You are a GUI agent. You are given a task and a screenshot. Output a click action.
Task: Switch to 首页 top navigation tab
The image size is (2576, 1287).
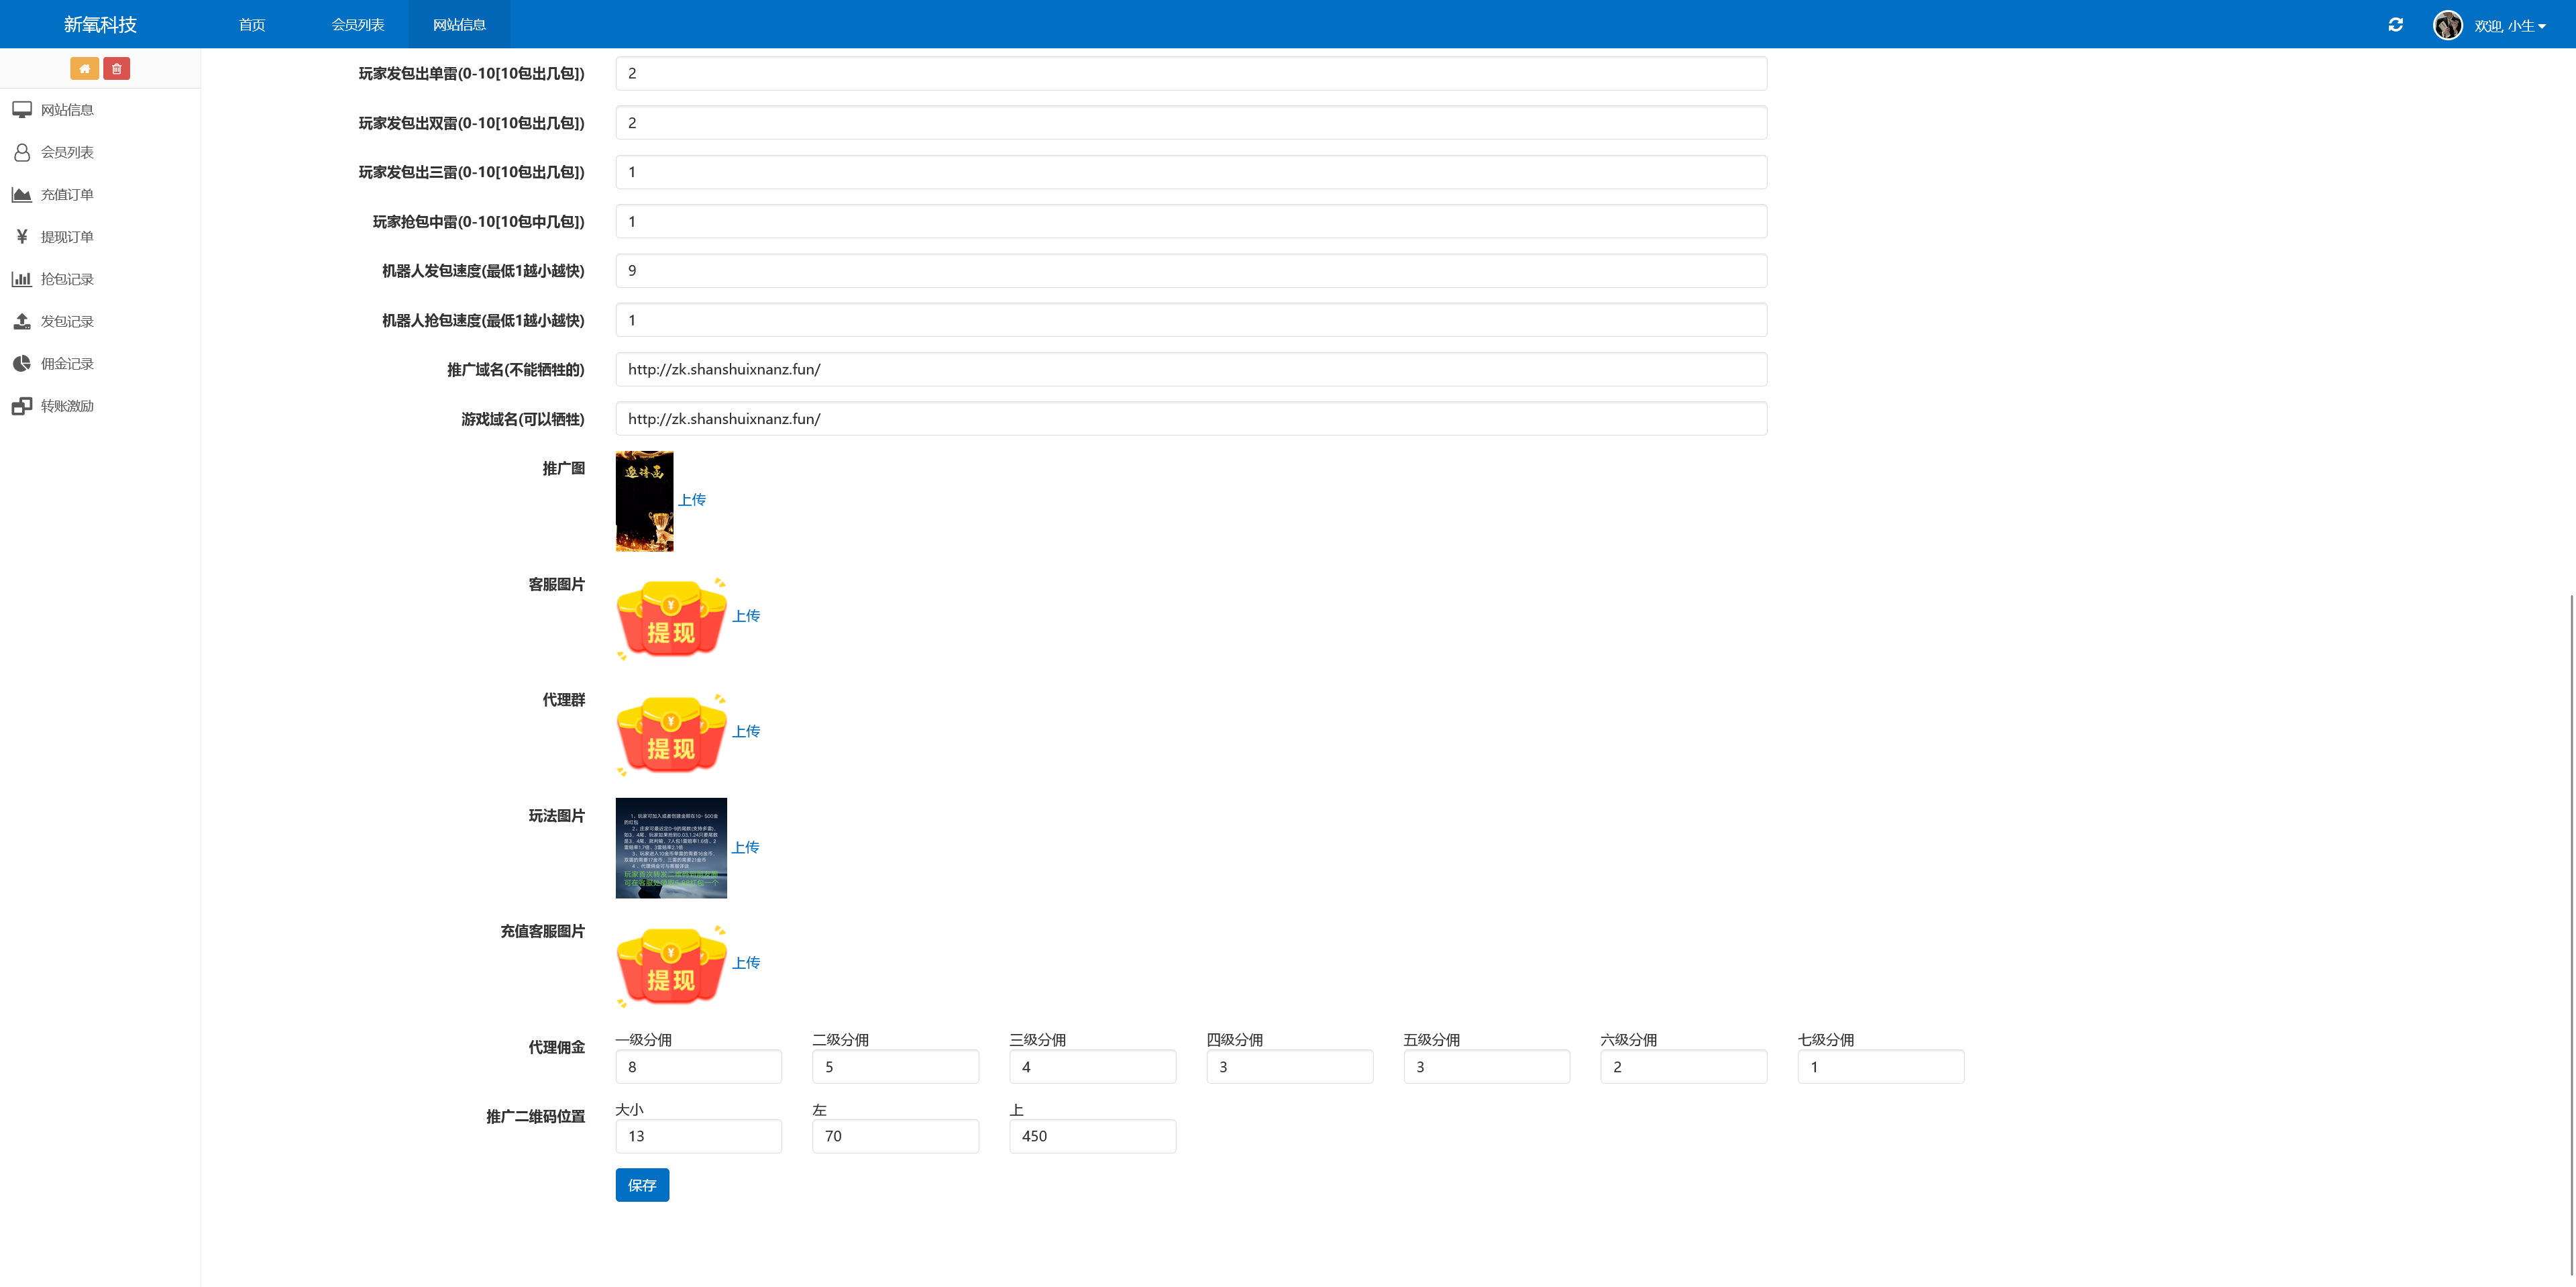[252, 25]
